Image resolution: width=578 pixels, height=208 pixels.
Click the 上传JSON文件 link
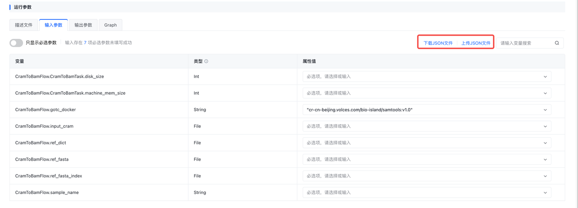coord(476,43)
